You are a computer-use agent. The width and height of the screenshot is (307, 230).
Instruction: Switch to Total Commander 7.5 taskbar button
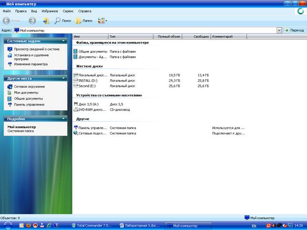tap(92, 226)
